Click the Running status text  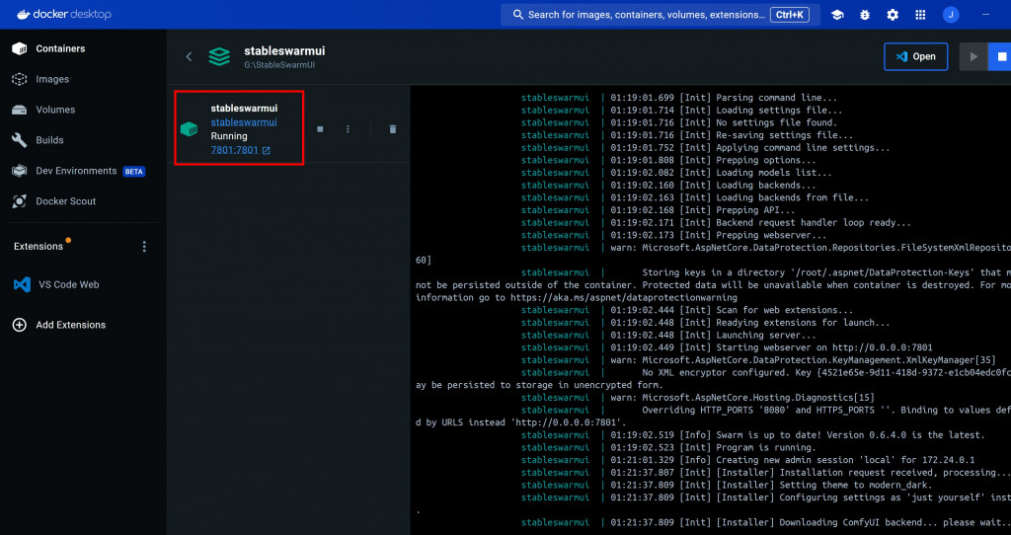coord(229,136)
